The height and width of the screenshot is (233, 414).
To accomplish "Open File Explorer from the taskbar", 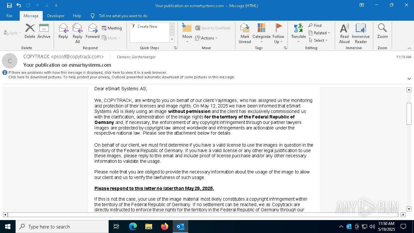I will tap(148, 227).
